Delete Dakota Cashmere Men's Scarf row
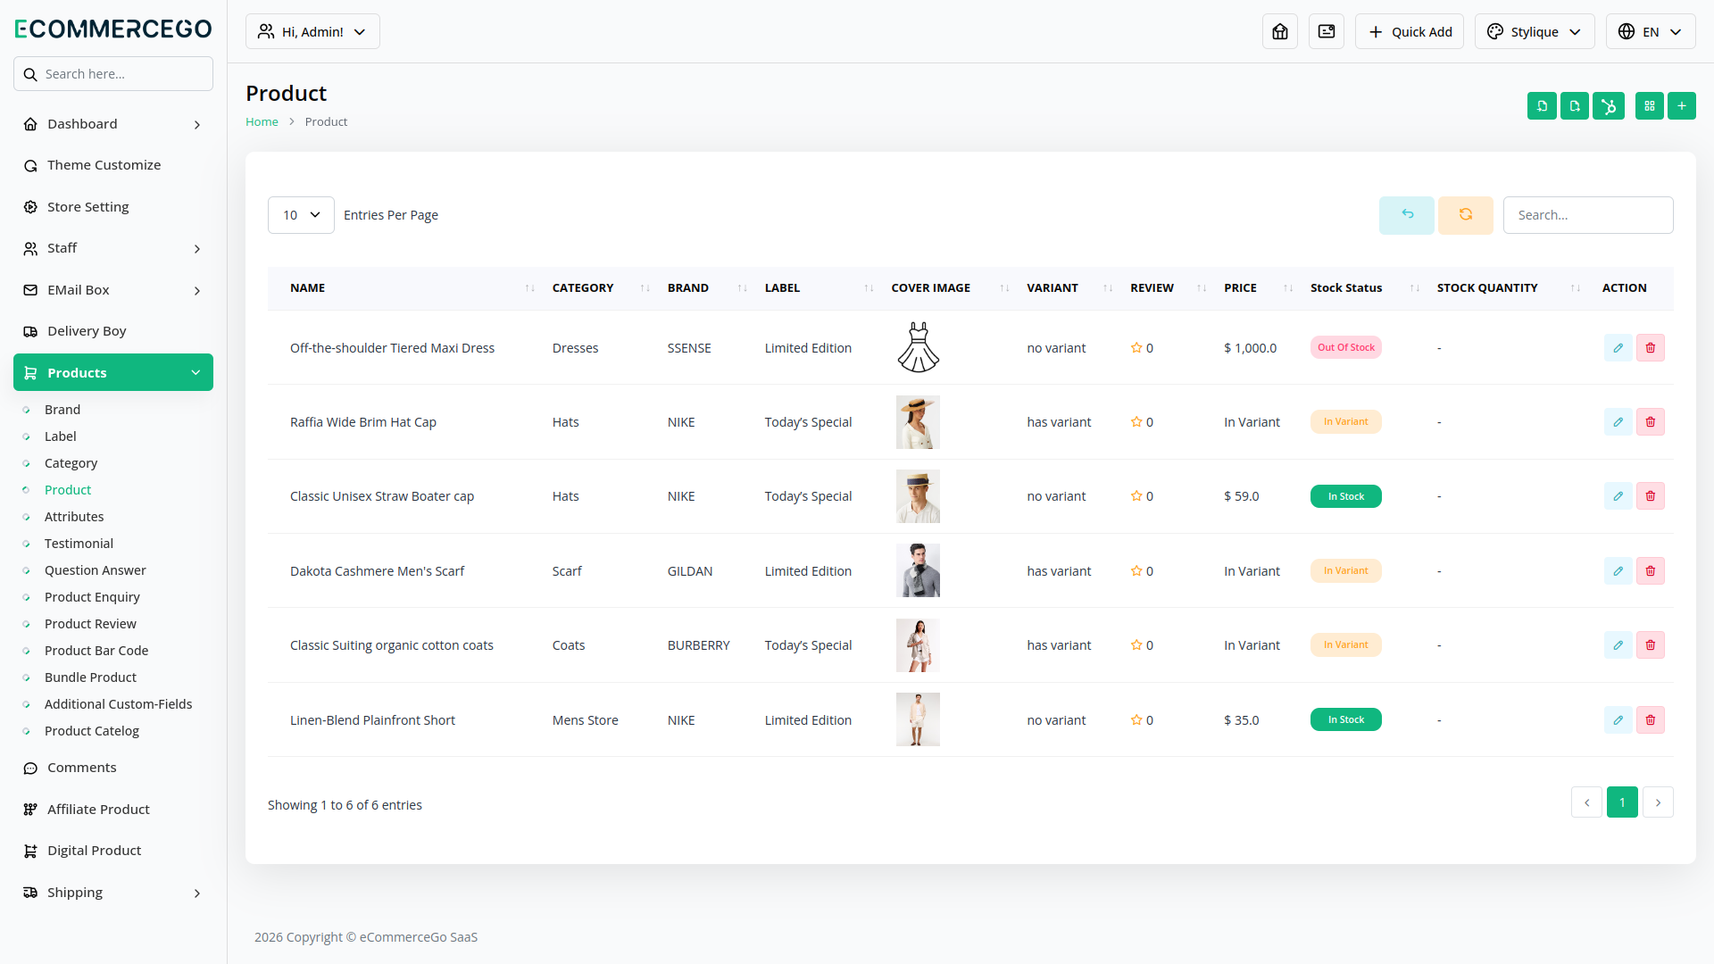Screen dimensions: 1714x964 (x=1650, y=570)
